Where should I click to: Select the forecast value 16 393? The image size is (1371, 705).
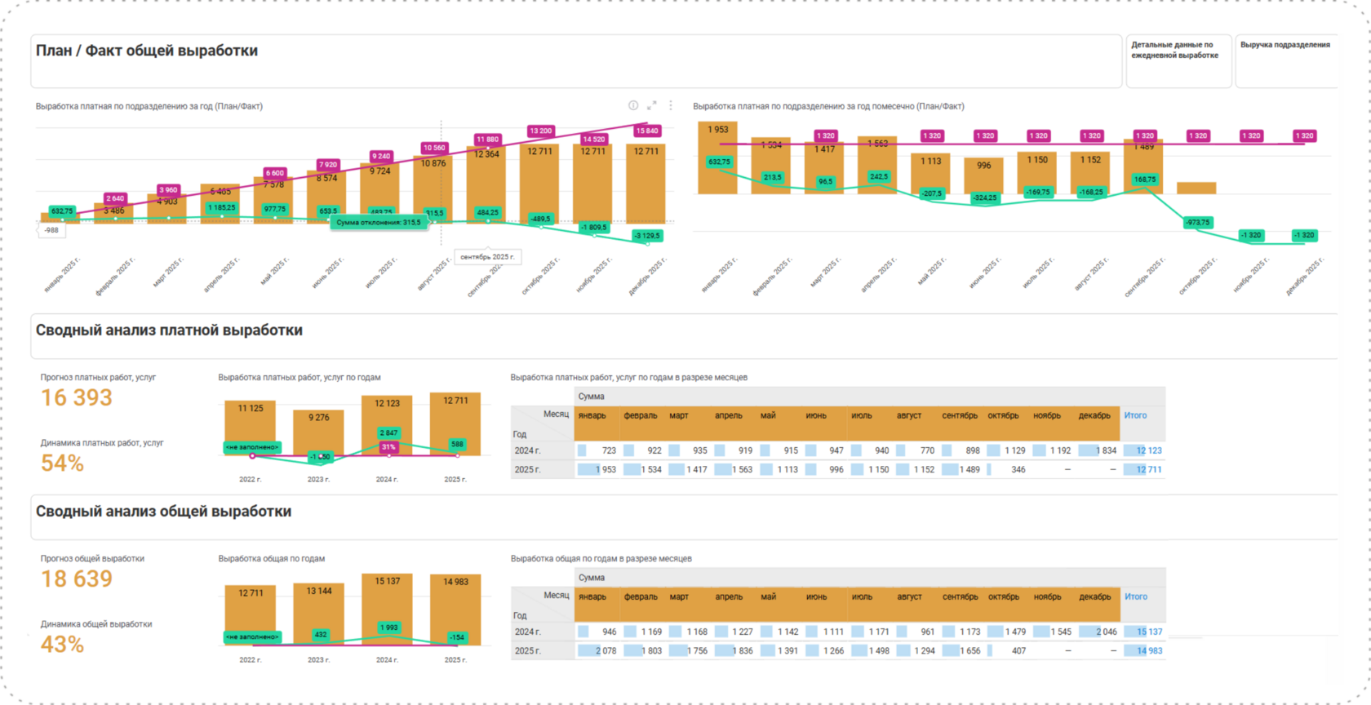(77, 397)
